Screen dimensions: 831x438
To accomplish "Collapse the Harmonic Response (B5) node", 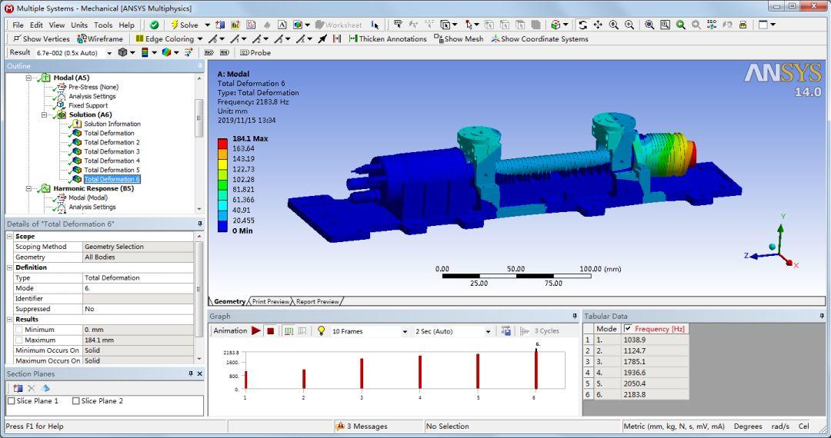I will click(x=29, y=188).
